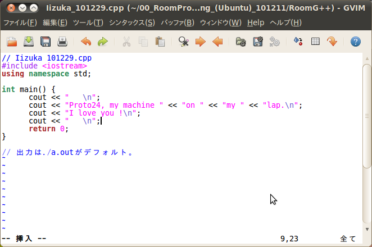Build tags using the table icon
The width and height of the screenshot is (372, 247).
coord(315,42)
